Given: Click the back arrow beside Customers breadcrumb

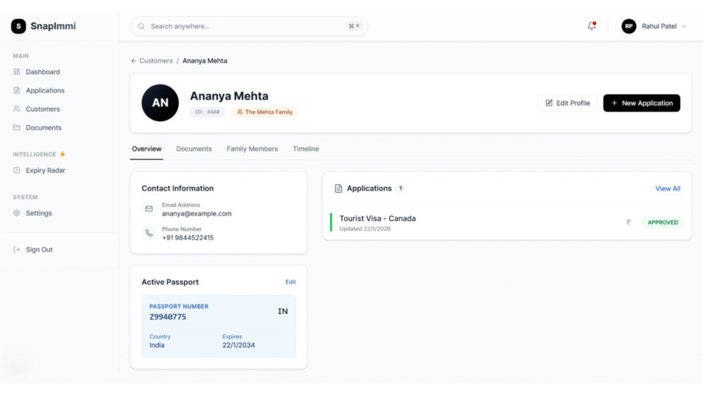Looking at the screenshot, I should click(134, 61).
